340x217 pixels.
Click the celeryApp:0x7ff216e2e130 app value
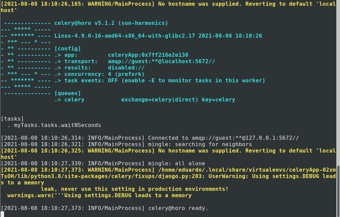(148, 55)
